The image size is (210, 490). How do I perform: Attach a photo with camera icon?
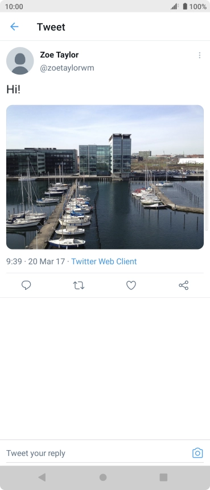tap(197, 453)
